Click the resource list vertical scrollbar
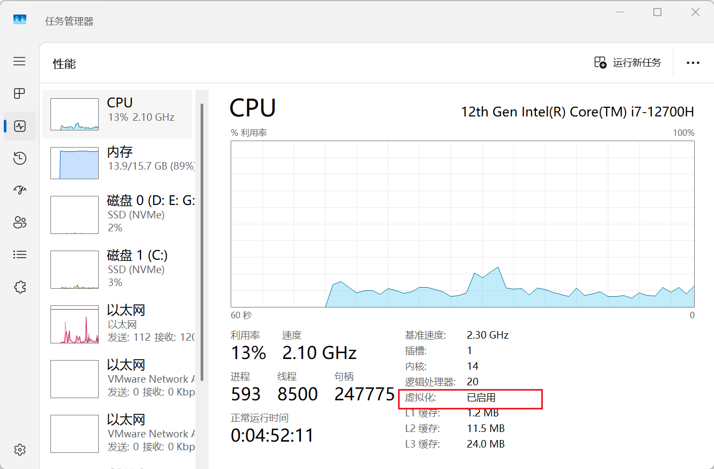This screenshot has width=714, height=469. 202,241
